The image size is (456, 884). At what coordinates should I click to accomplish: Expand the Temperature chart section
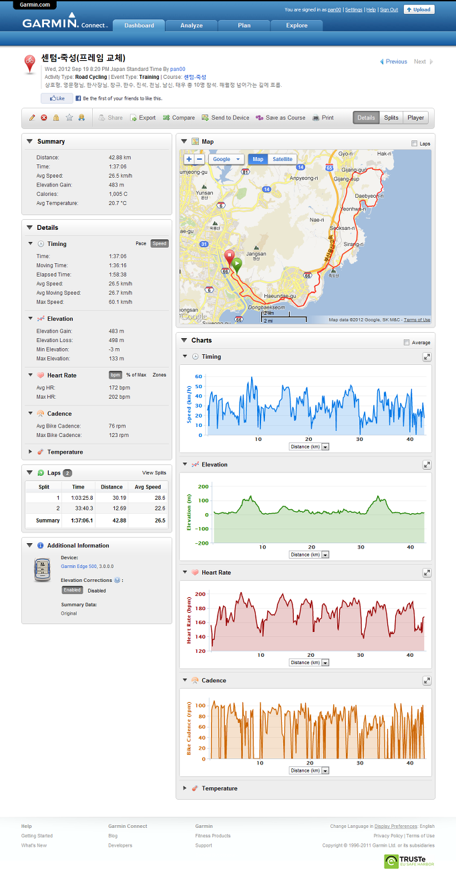185,788
